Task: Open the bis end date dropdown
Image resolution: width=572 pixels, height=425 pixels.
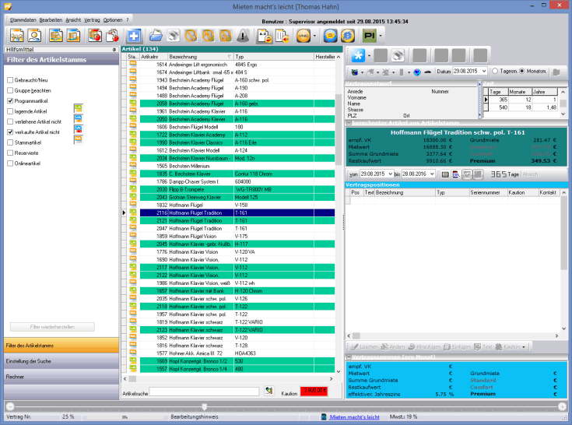Action: point(432,174)
